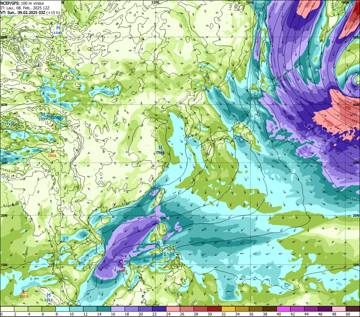360x317 pixels.
Task: Select the lavender 16–18 legend swatch
Action: [118, 309]
